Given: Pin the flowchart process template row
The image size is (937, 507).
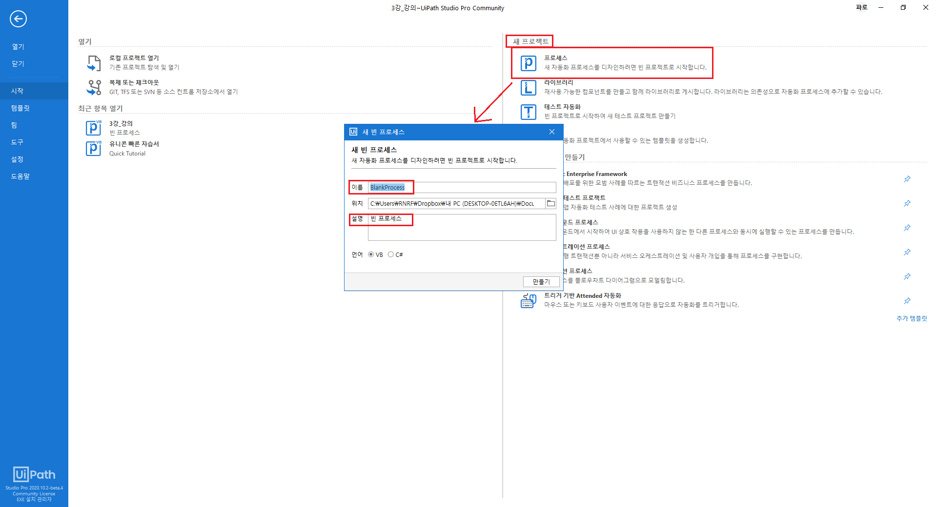Looking at the screenshot, I should 907,276.
